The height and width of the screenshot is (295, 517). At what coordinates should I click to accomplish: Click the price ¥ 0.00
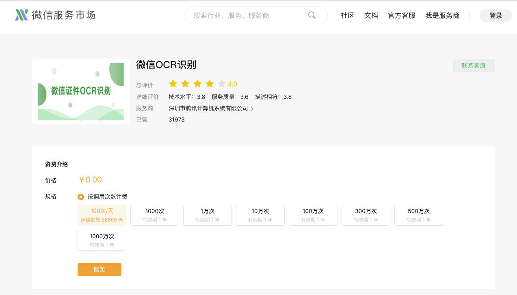click(x=90, y=180)
